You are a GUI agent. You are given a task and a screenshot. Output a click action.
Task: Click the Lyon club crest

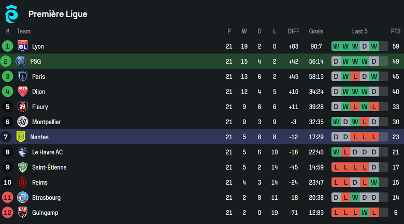(22, 46)
